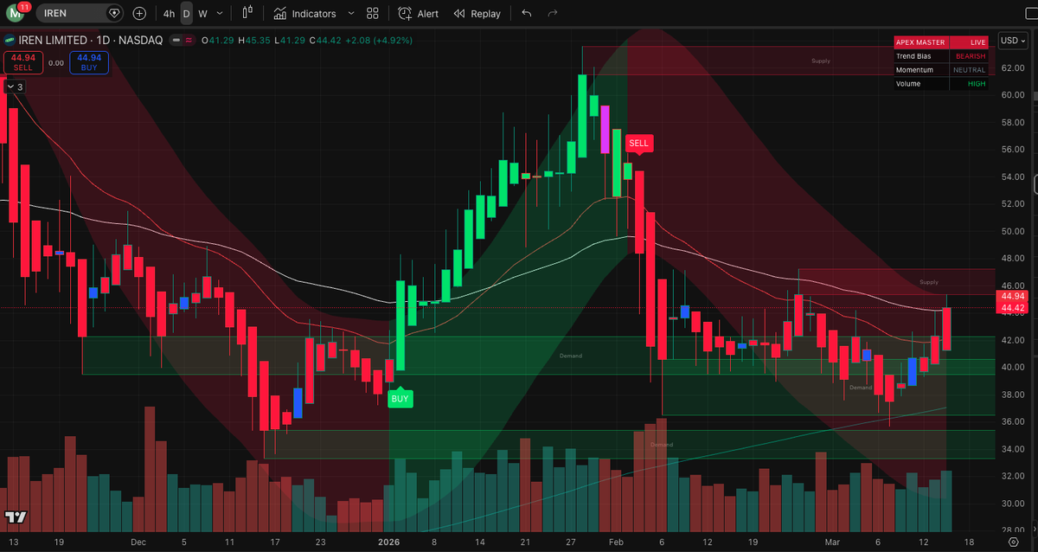The image size is (1038, 552).
Task: Click the Dec label on the time axis
Action: point(138,542)
